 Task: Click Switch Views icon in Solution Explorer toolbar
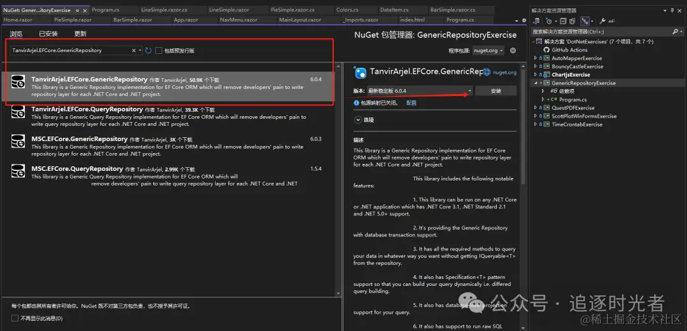(537, 21)
